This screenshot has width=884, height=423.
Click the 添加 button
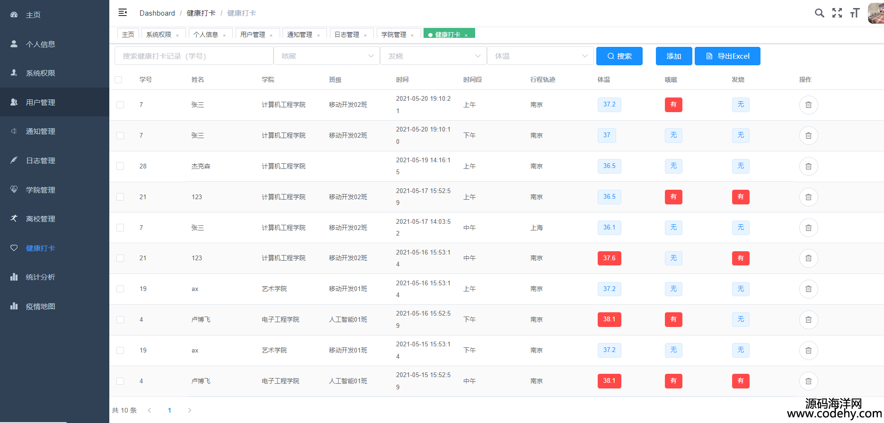[x=673, y=56]
